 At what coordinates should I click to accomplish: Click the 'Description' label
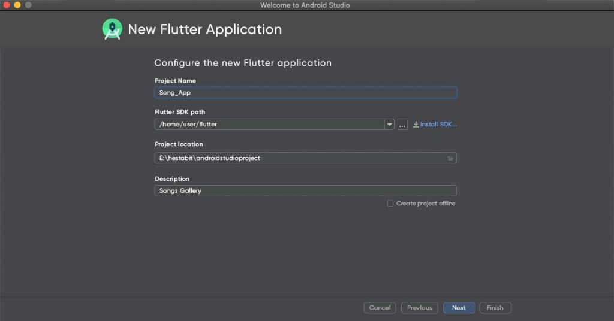pos(172,178)
